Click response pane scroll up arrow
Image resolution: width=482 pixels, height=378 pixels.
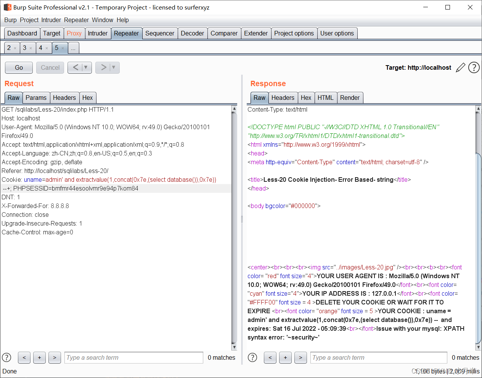click(478, 109)
